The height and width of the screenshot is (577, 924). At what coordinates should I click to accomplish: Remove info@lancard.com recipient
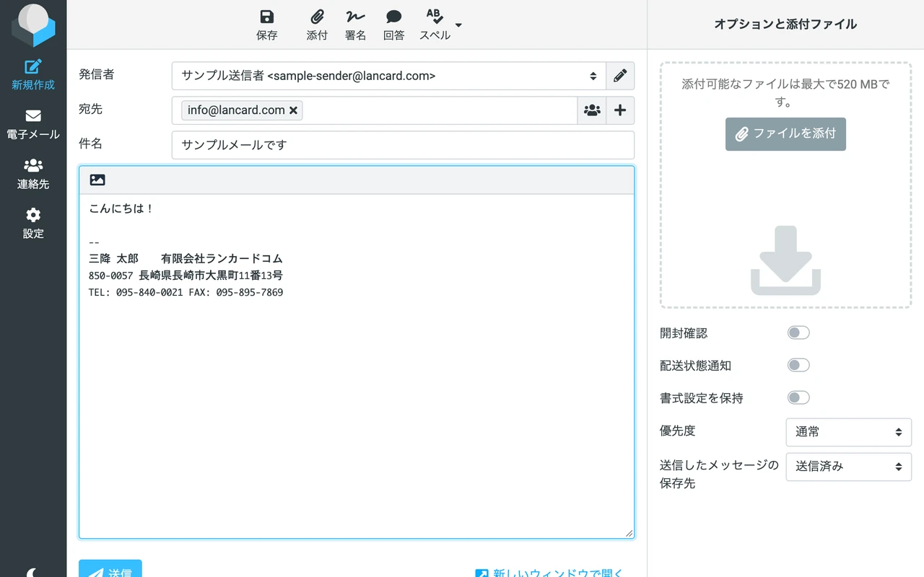293,110
